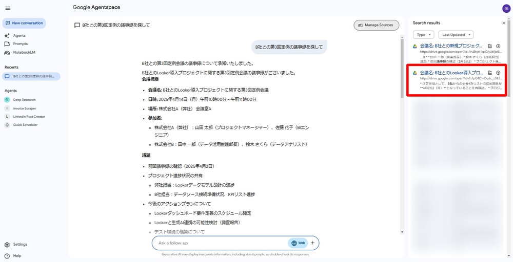The width and height of the screenshot is (513, 262).
Task: Click the Google Agentspace title
Action: click(x=96, y=8)
